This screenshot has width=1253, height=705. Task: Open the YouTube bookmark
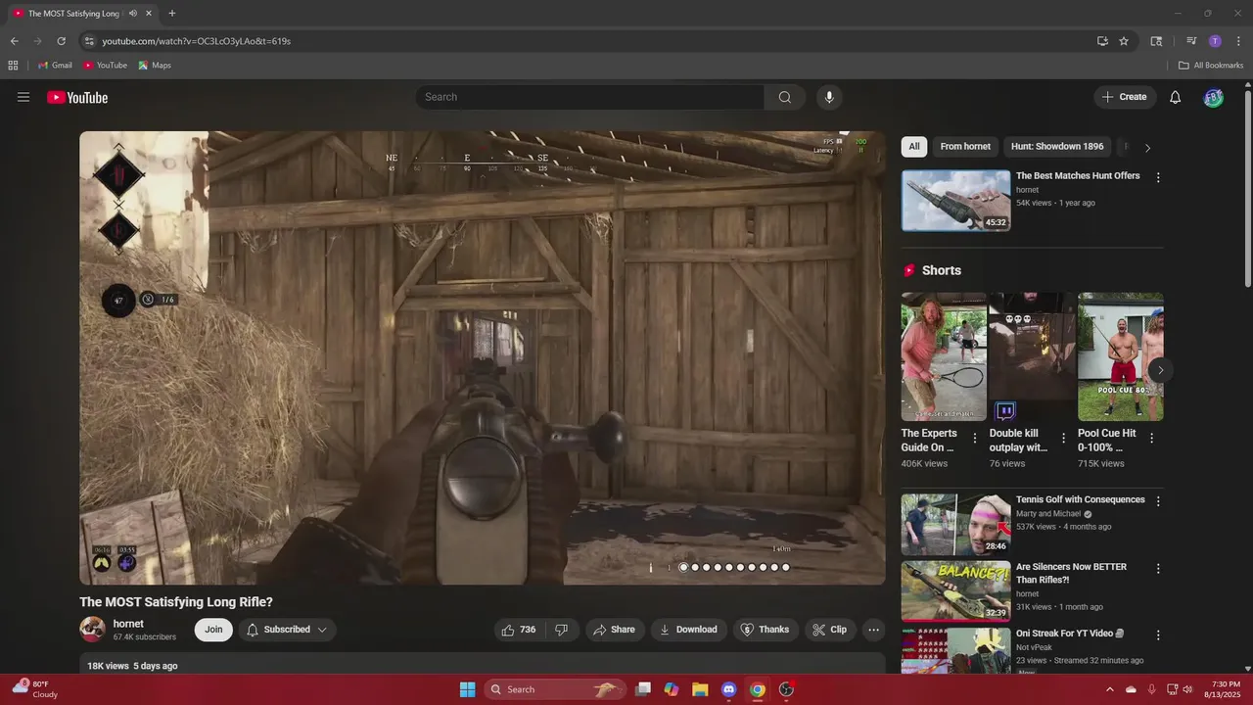tap(105, 66)
